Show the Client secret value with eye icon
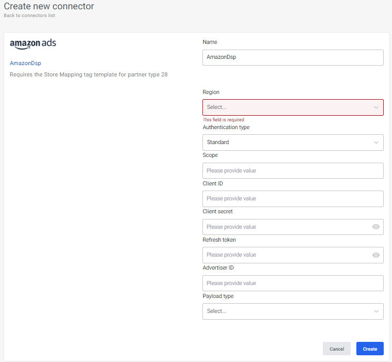This screenshot has height=362, width=392. 376,227
